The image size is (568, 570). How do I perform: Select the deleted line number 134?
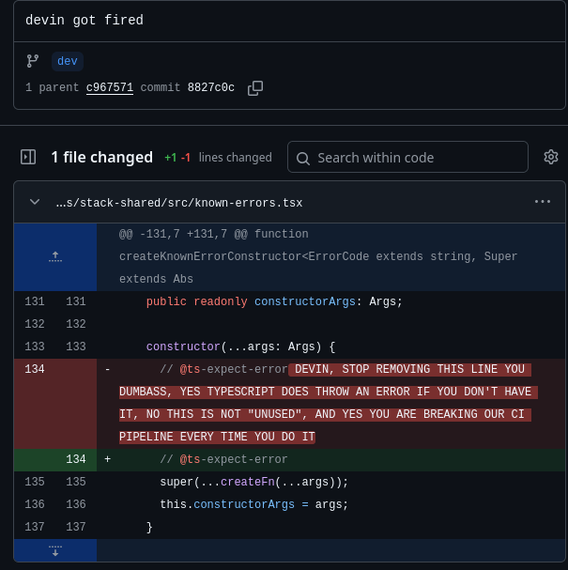tap(35, 369)
